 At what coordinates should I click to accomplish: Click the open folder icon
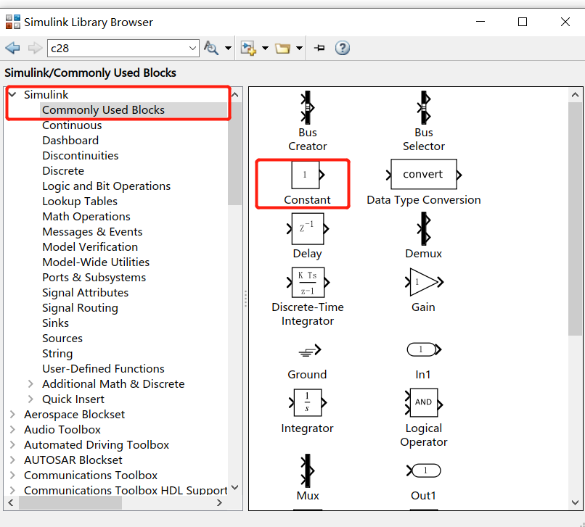tap(282, 48)
